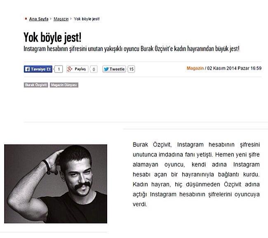The height and width of the screenshot is (238, 268).
Task: Open the tweet count bubble showing 15
Action: (x=131, y=69)
